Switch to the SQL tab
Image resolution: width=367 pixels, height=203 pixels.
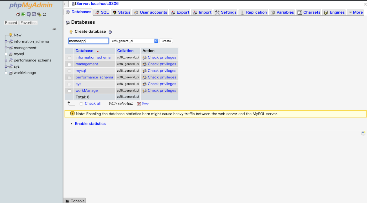(x=102, y=12)
